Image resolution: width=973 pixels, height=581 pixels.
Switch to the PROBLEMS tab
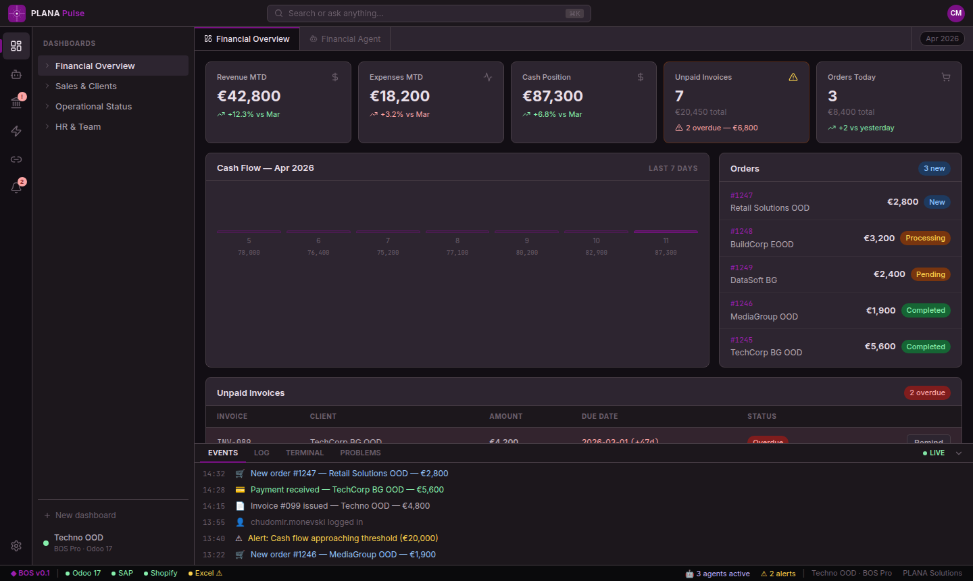pos(360,453)
